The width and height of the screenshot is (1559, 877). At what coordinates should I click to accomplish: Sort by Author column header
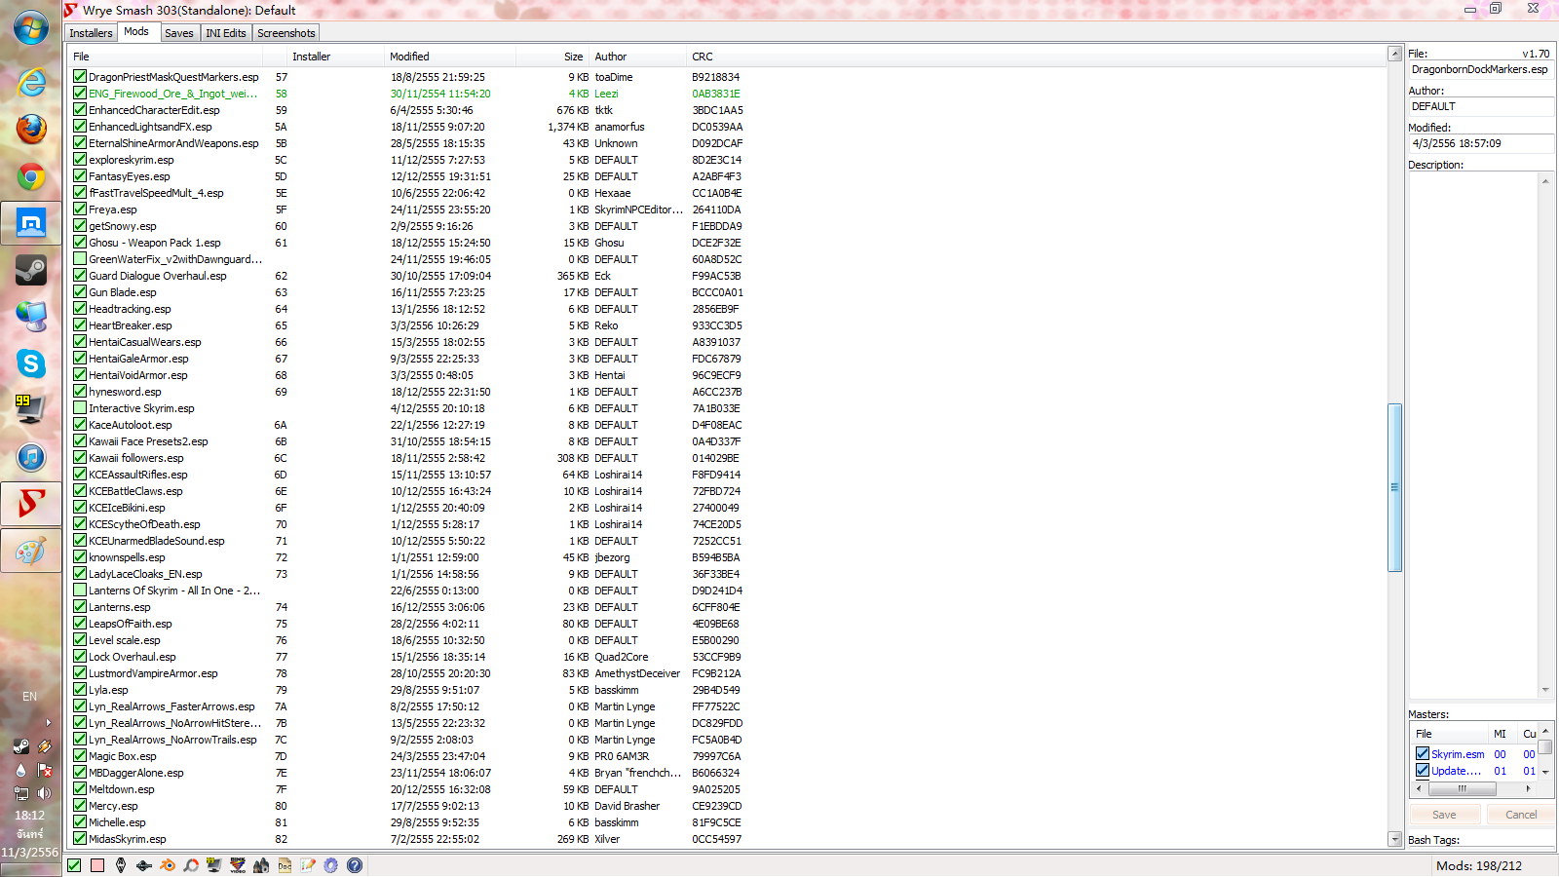pos(639,57)
